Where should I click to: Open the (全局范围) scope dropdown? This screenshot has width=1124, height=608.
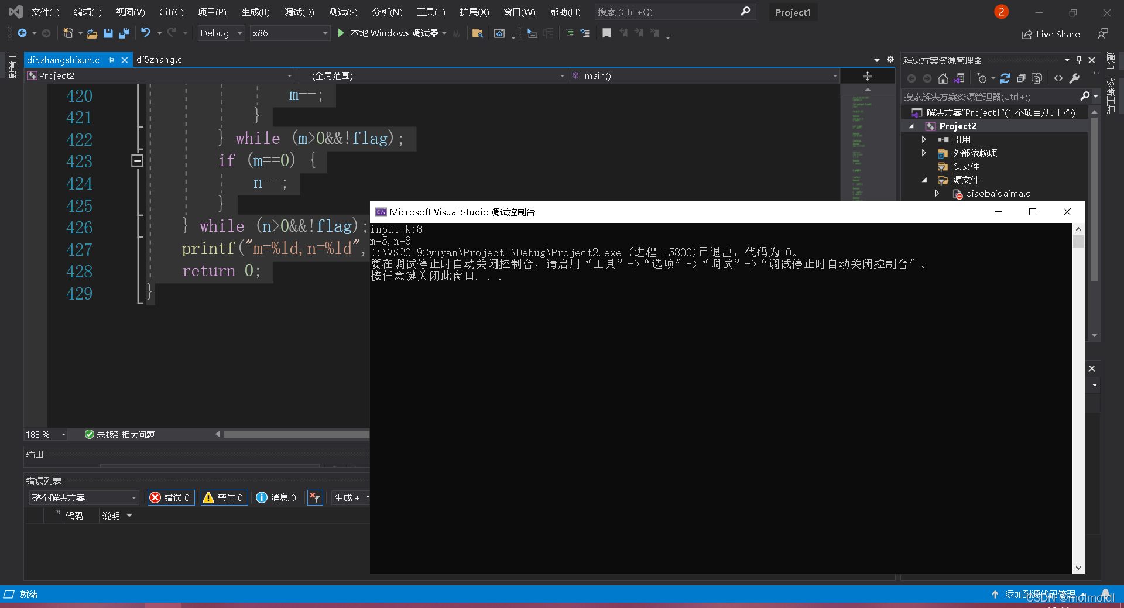pos(432,76)
